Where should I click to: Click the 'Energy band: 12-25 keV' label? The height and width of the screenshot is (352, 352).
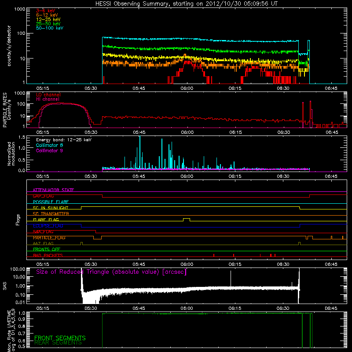coord(64,140)
